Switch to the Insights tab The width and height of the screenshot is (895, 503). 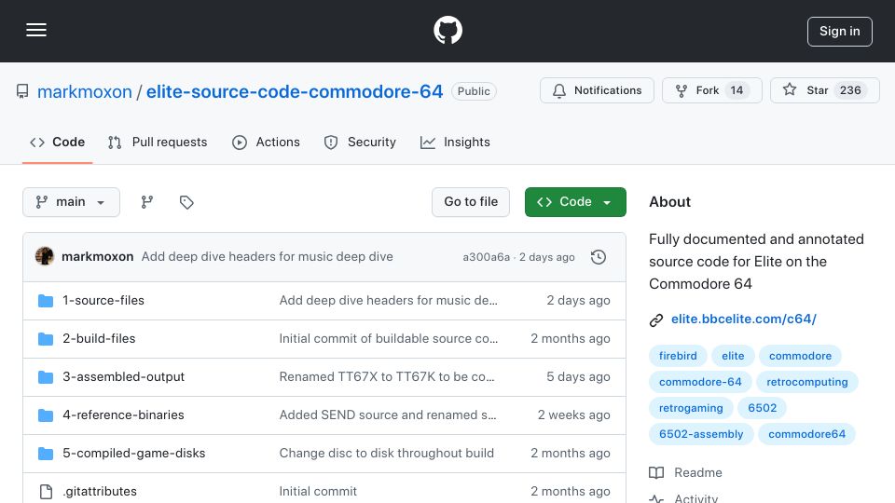pyautogui.click(x=455, y=142)
